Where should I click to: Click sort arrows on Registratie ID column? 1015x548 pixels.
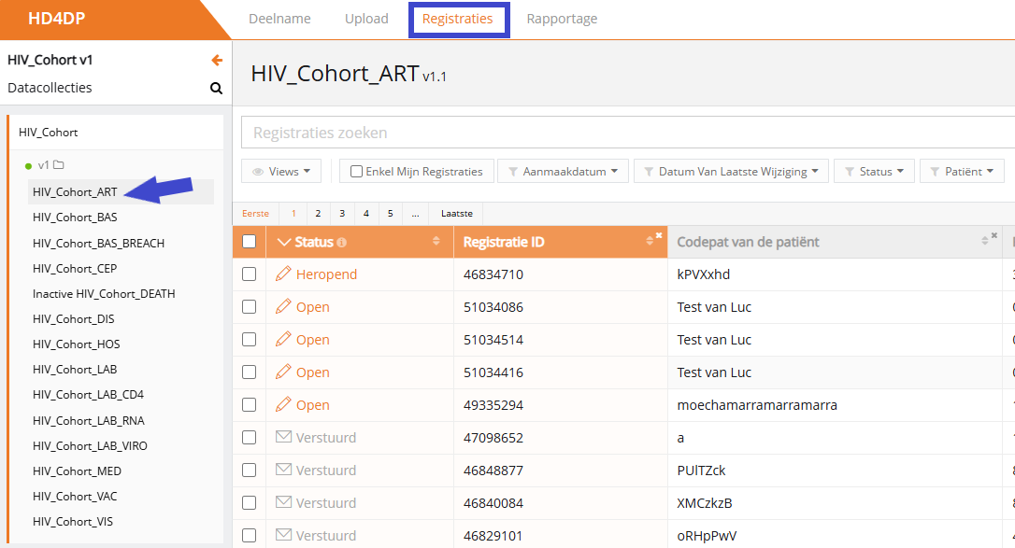tap(650, 242)
